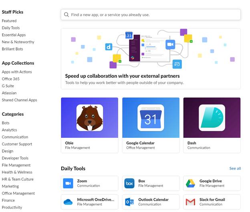Open Essential Apps list
Screen dimensions: 250x212
pyautogui.click(x=14, y=35)
